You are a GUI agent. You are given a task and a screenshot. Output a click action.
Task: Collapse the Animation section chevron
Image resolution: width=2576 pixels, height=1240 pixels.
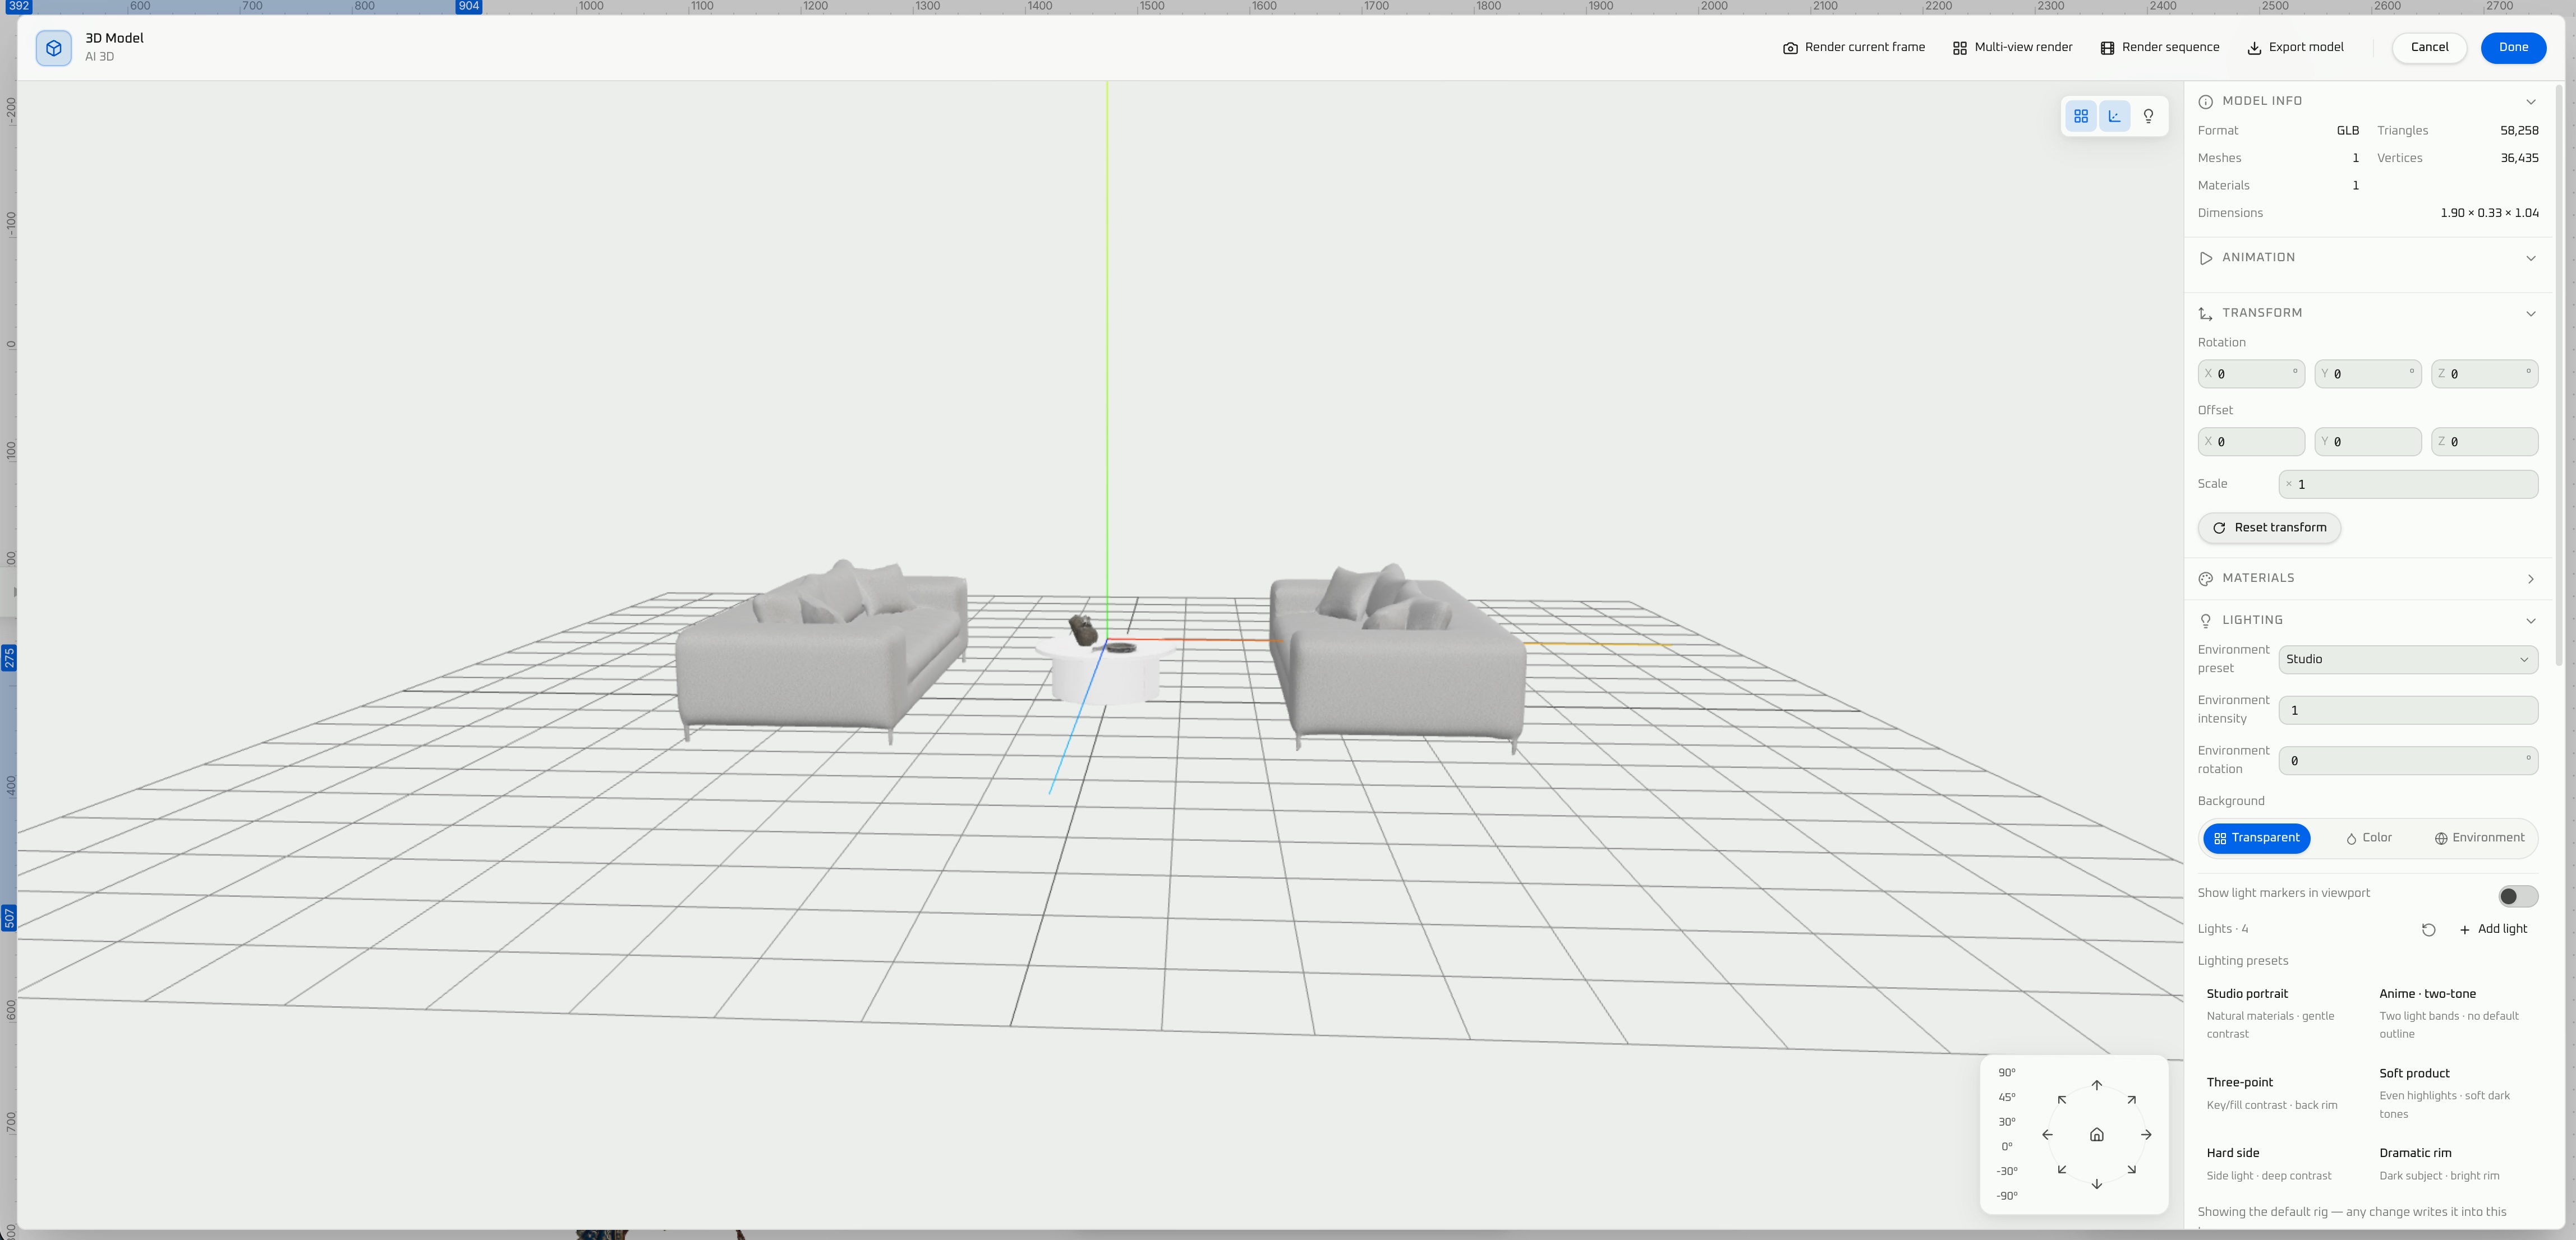point(2530,258)
